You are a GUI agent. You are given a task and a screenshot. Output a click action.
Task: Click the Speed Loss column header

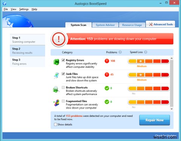136,52
